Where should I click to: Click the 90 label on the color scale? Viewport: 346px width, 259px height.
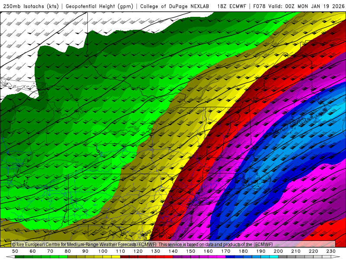click(x=85, y=251)
